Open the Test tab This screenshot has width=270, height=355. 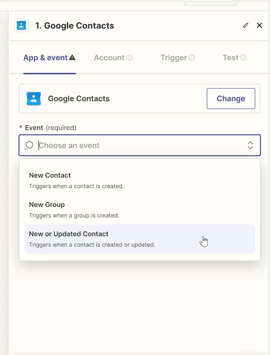[x=231, y=58]
